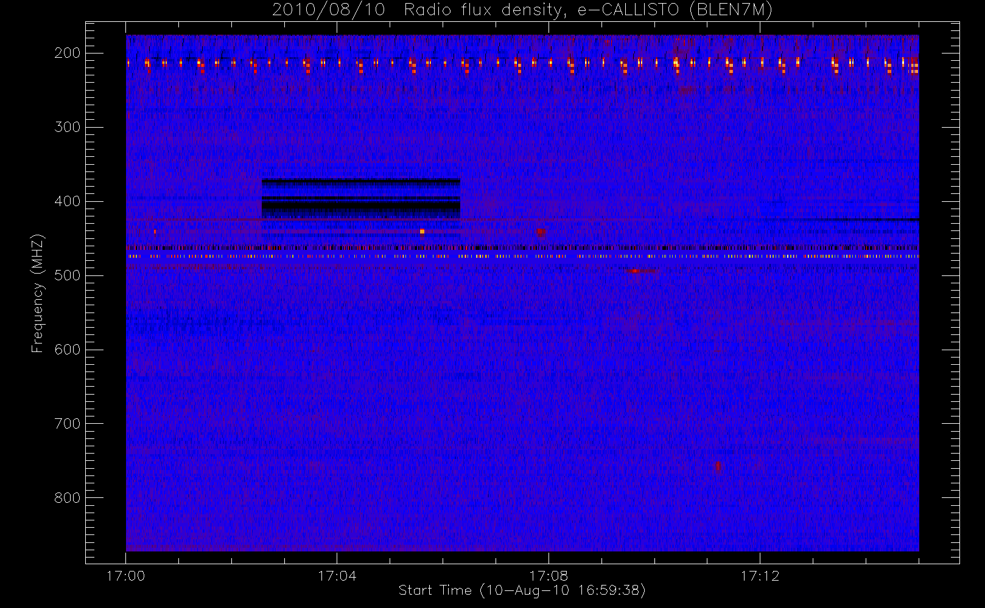985x608 pixels.
Task: Click the bright orange spot near 17:05:30
Action: pos(422,231)
